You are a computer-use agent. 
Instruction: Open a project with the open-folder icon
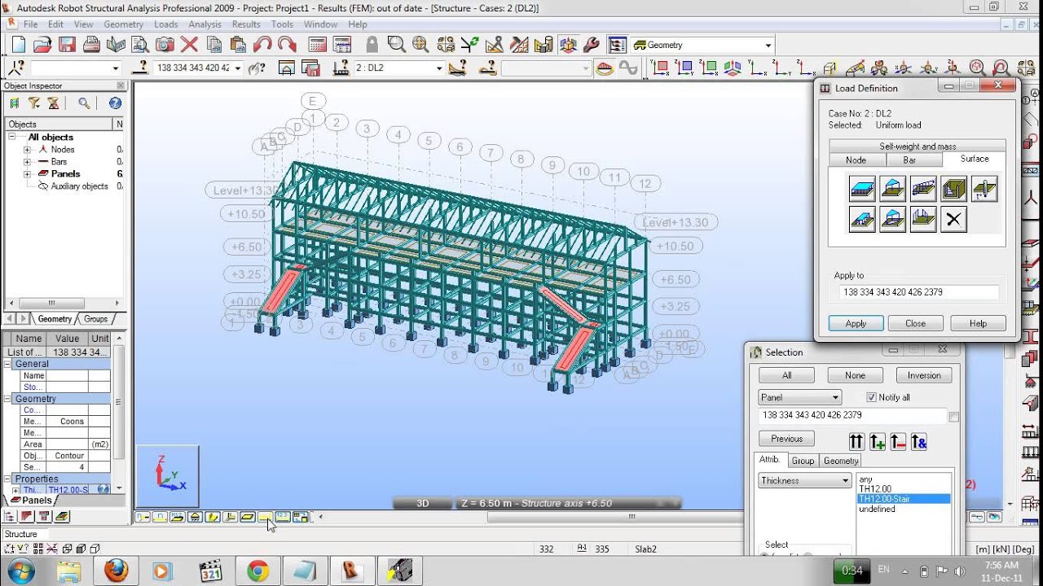pyautogui.click(x=42, y=45)
